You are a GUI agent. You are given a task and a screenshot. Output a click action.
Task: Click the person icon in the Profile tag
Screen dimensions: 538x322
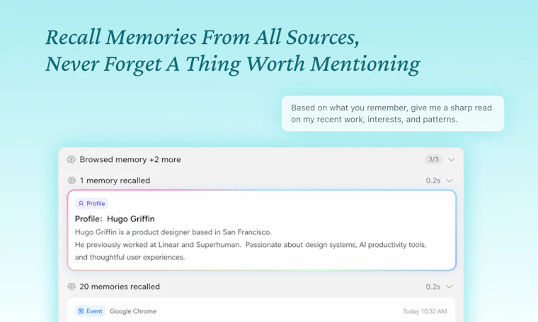click(x=81, y=203)
